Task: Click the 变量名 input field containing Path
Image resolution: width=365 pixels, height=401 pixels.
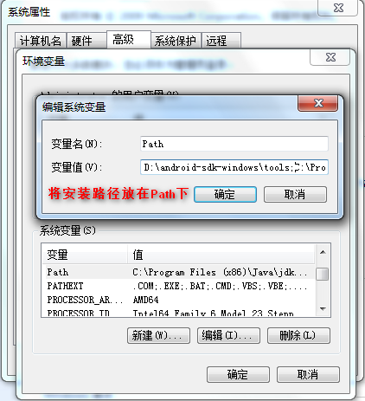Action: point(234,144)
